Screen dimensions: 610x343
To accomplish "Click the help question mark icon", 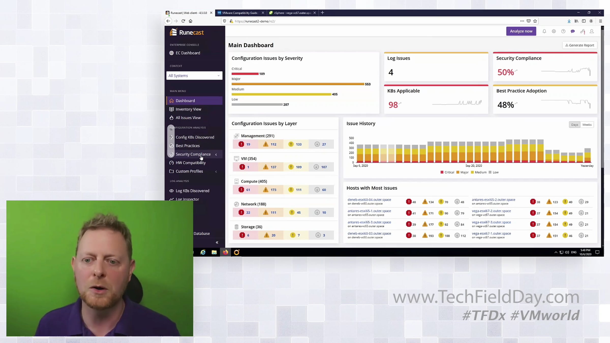I will pyautogui.click(x=563, y=31).
